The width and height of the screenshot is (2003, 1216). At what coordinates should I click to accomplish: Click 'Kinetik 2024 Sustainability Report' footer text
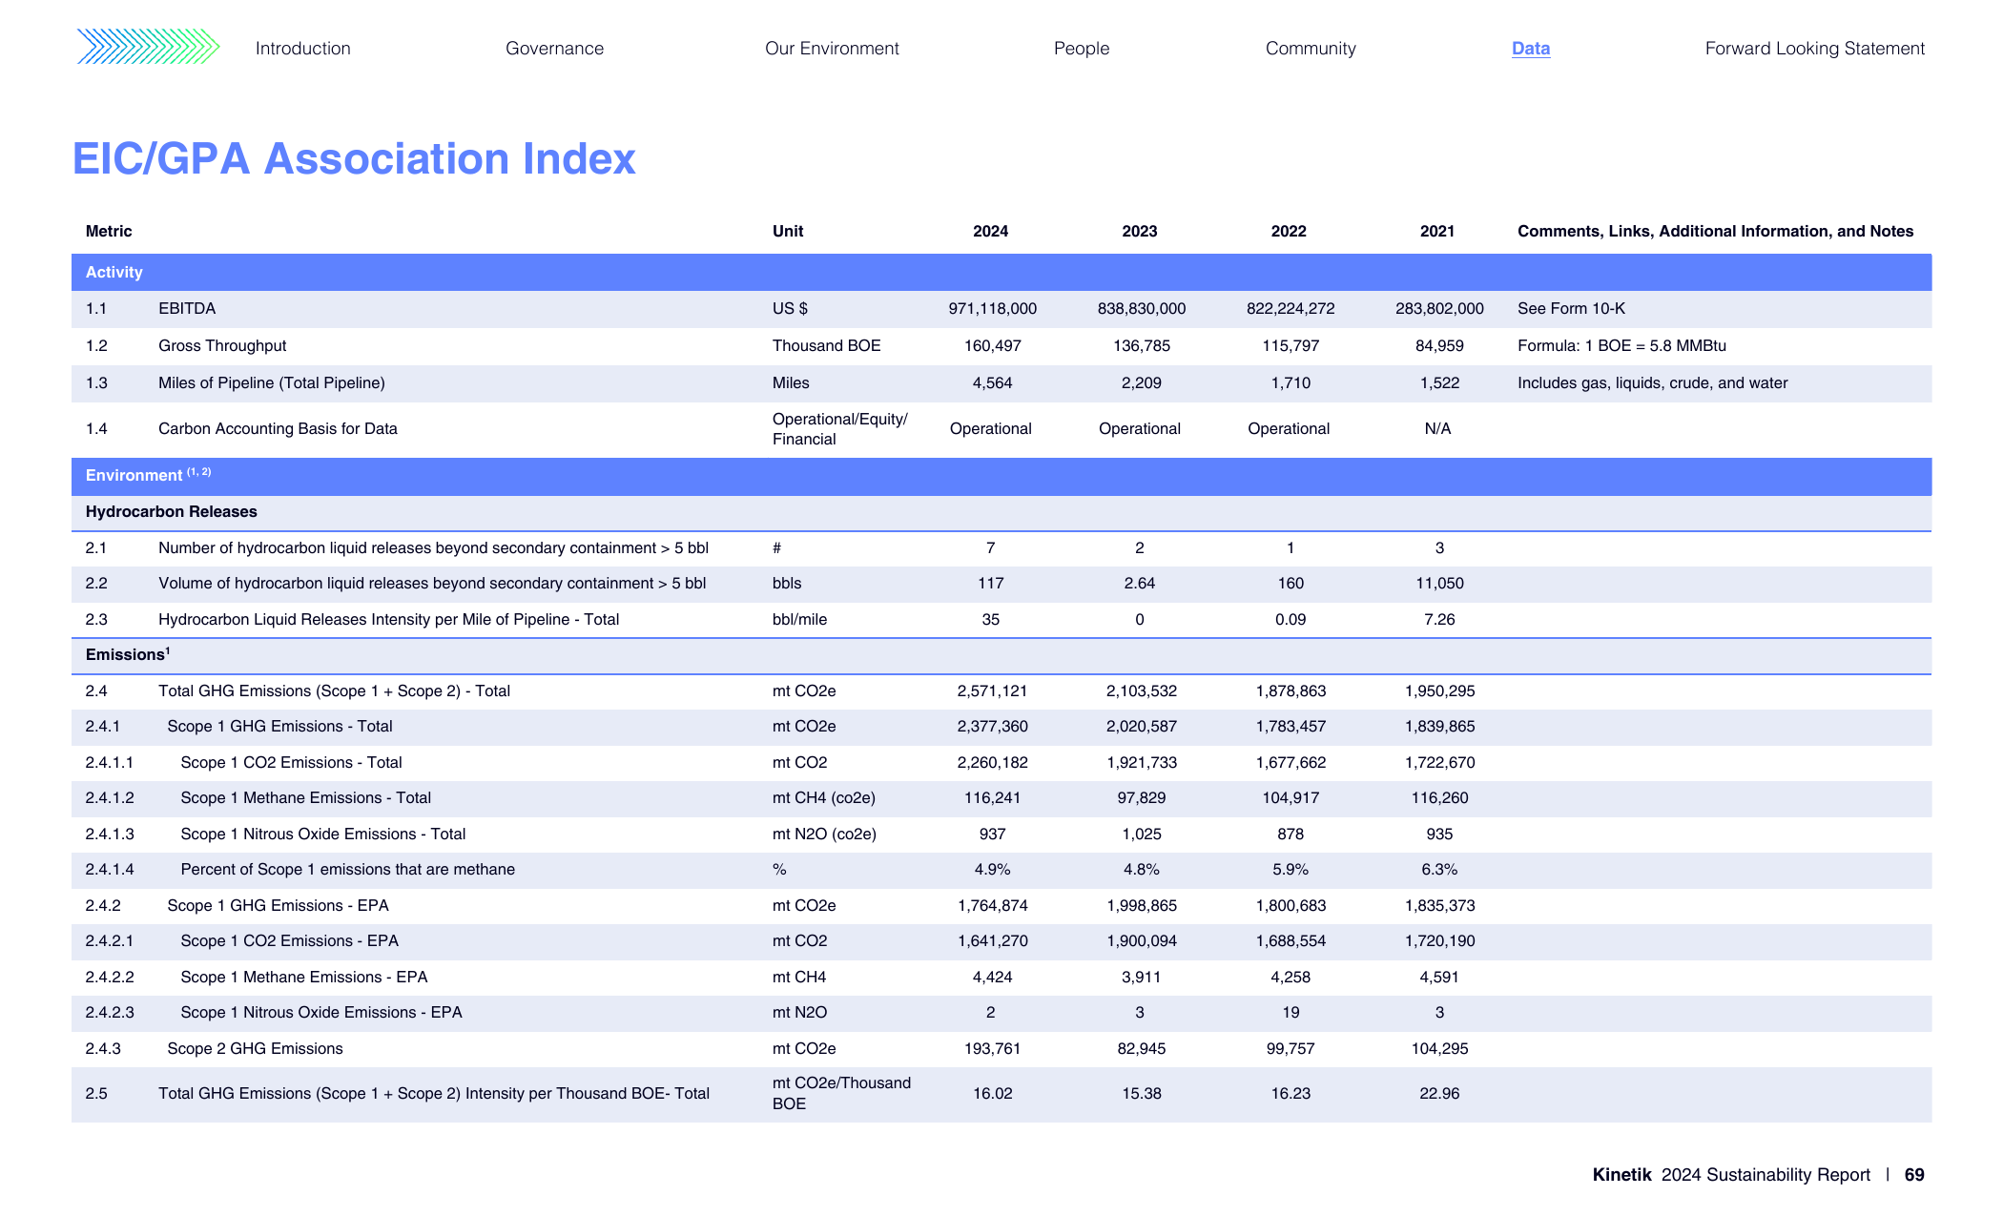point(1730,1175)
